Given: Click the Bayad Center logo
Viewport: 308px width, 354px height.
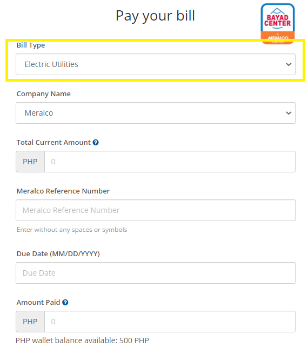Looking at the screenshot, I should pyautogui.click(x=278, y=23).
